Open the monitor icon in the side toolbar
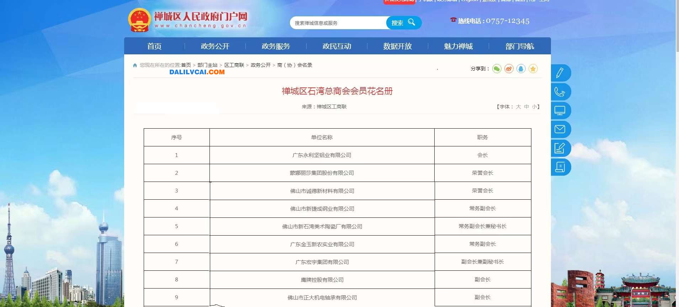679x307 pixels. coord(560,111)
